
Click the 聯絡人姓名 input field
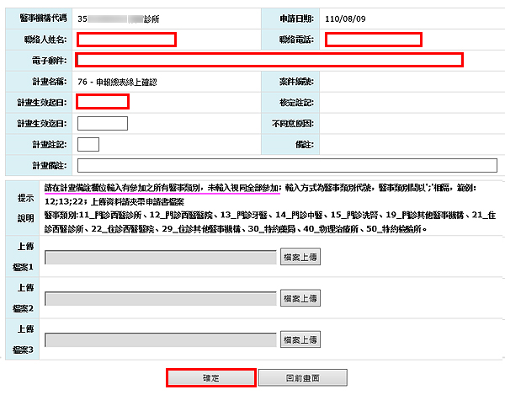click(126, 39)
